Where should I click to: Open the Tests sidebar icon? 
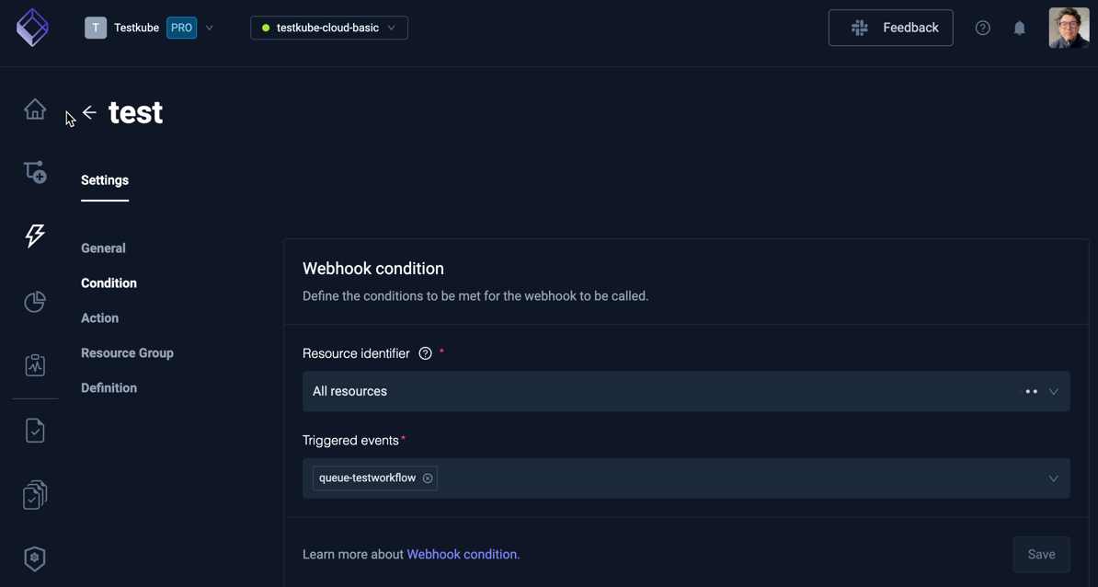click(x=34, y=430)
